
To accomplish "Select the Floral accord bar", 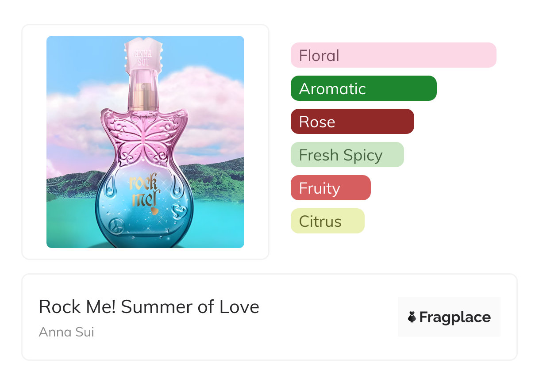I will pyautogui.click(x=393, y=55).
